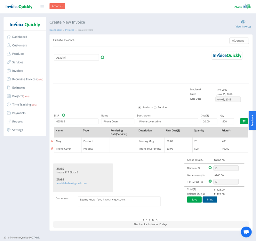Click the Dashboard breadcrumb link
This screenshot has width=256, height=241.
click(x=55, y=30)
